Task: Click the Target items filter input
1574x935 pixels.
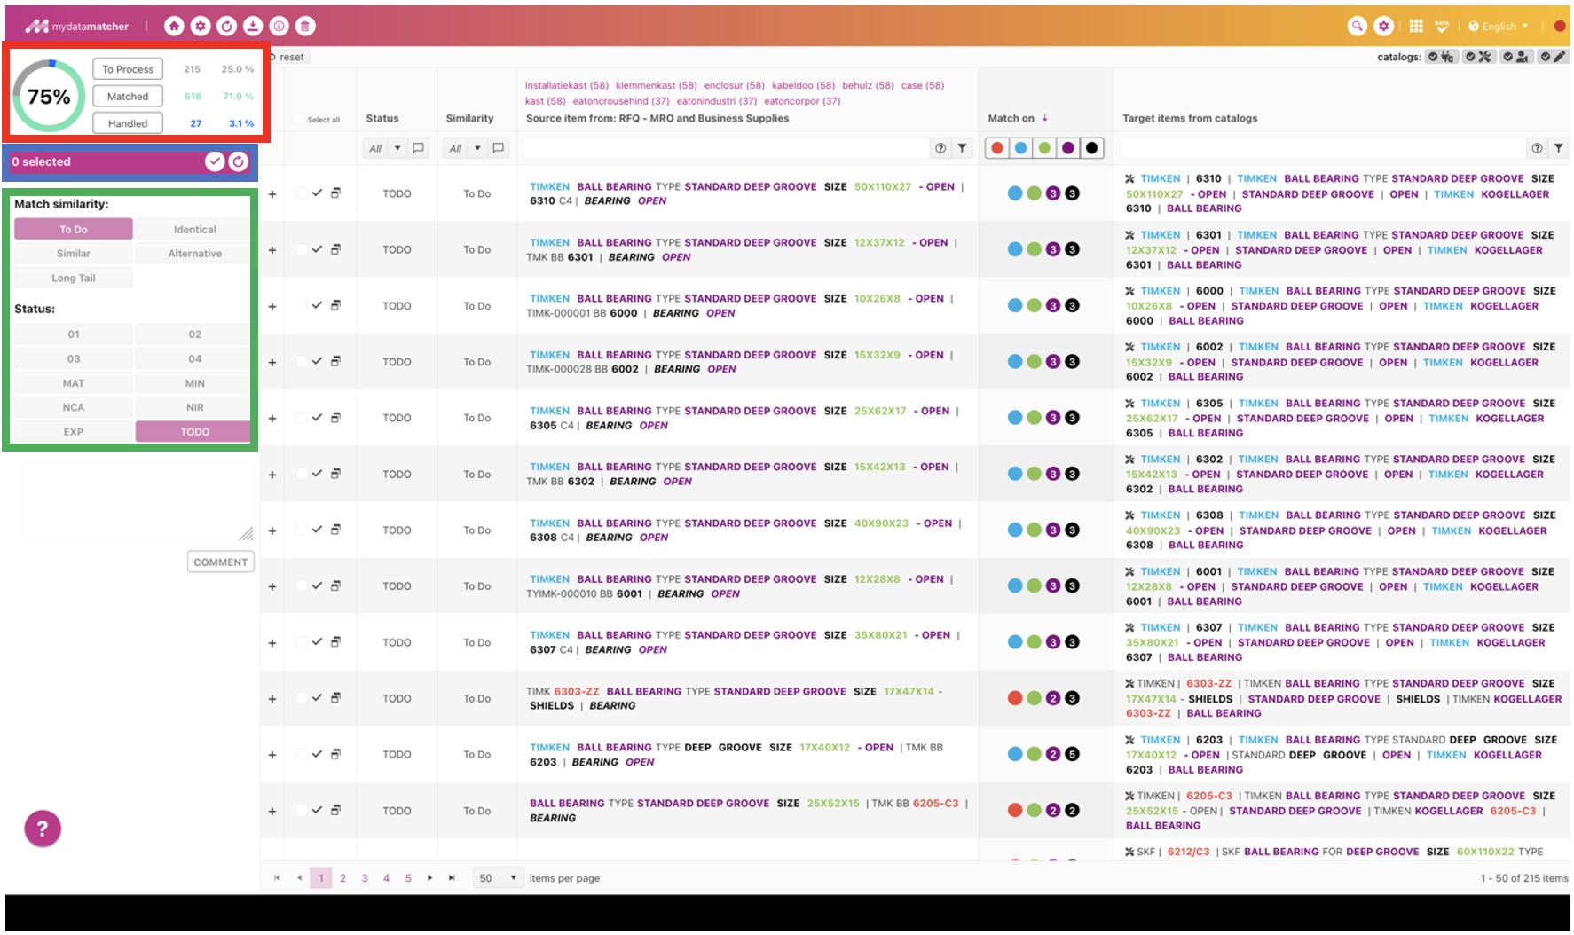Action: 1322,148
